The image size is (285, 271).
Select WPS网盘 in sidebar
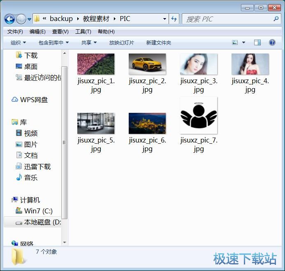[x=30, y=100]
